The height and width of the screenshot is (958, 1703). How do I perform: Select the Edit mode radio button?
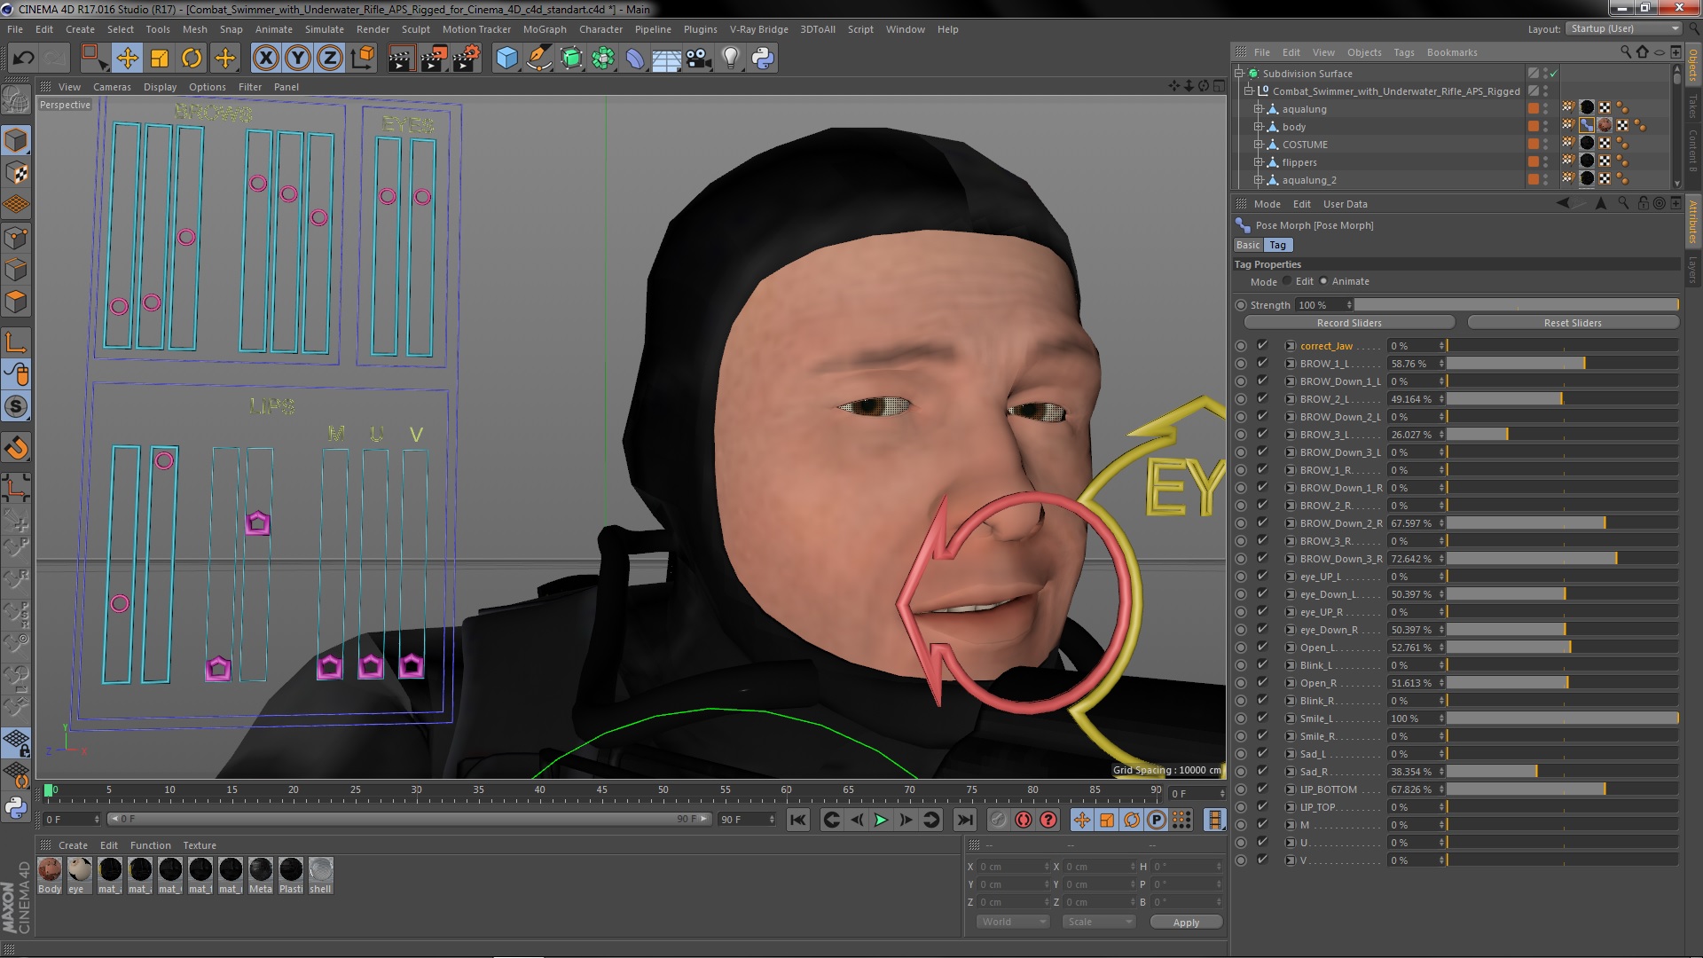[x=1287, y=281]
